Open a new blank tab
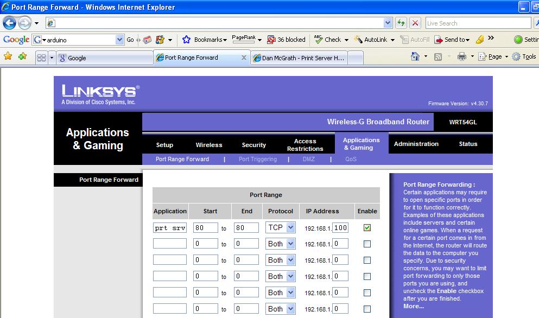This screenshot has width=539, height=318. tap(356, 58)
